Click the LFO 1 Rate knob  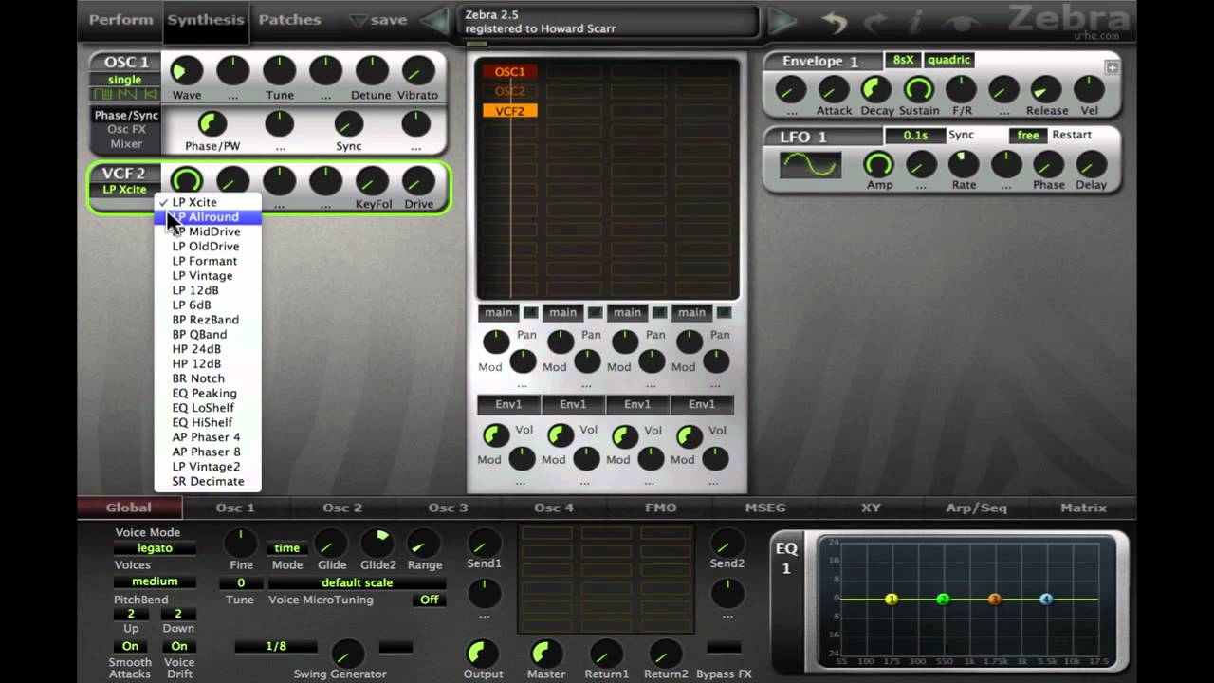[x=964, y=164]
